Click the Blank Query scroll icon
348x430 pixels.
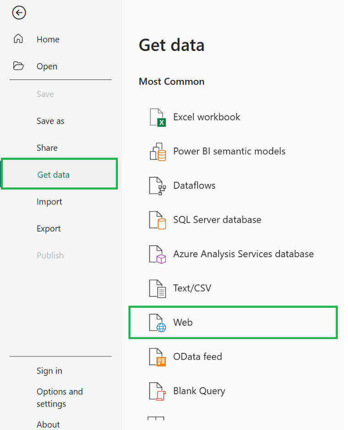157,391
